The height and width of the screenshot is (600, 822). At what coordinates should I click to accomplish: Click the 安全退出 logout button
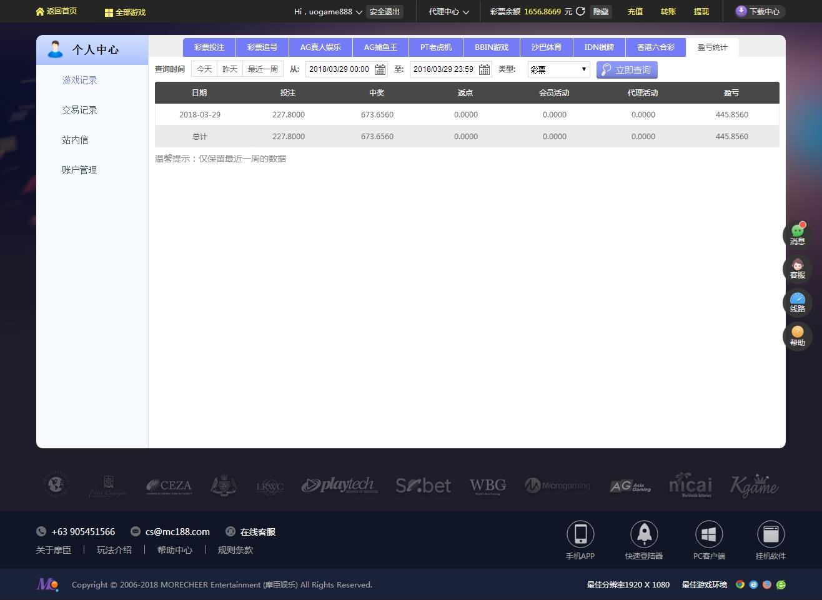(385, 12)
